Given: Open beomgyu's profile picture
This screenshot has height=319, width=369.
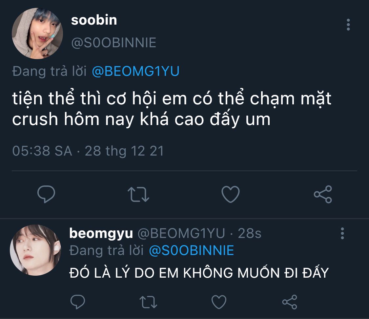Looking at the screenshot, I should (x=35, y=250).
